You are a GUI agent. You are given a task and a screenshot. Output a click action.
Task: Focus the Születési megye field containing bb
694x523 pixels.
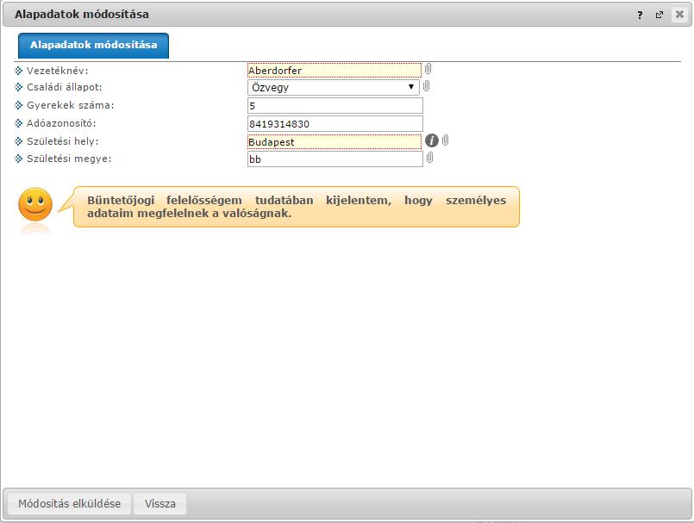click(335, 159)
